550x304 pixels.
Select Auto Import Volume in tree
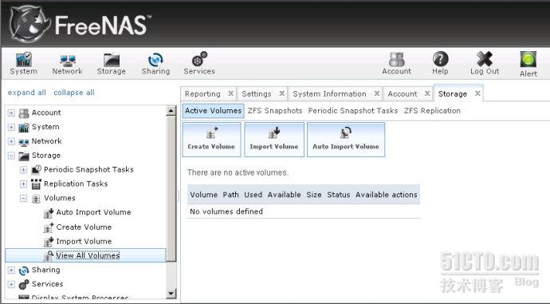pyautogui.click(x=93, y=212)
